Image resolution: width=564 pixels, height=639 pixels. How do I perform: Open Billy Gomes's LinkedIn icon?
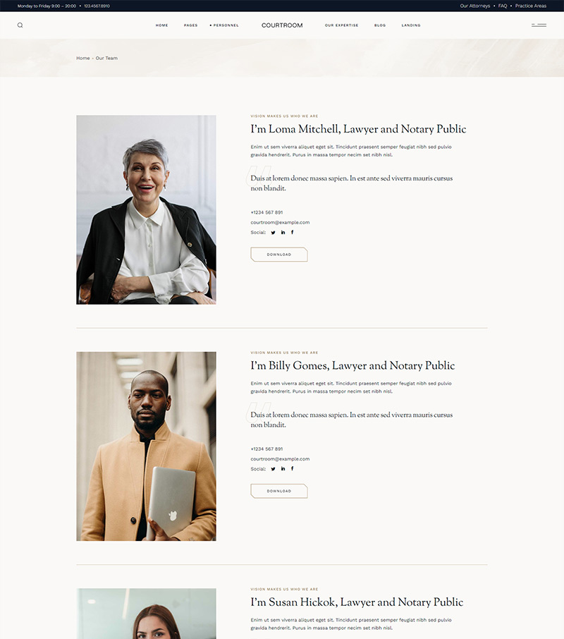click(x=283, y=468)
